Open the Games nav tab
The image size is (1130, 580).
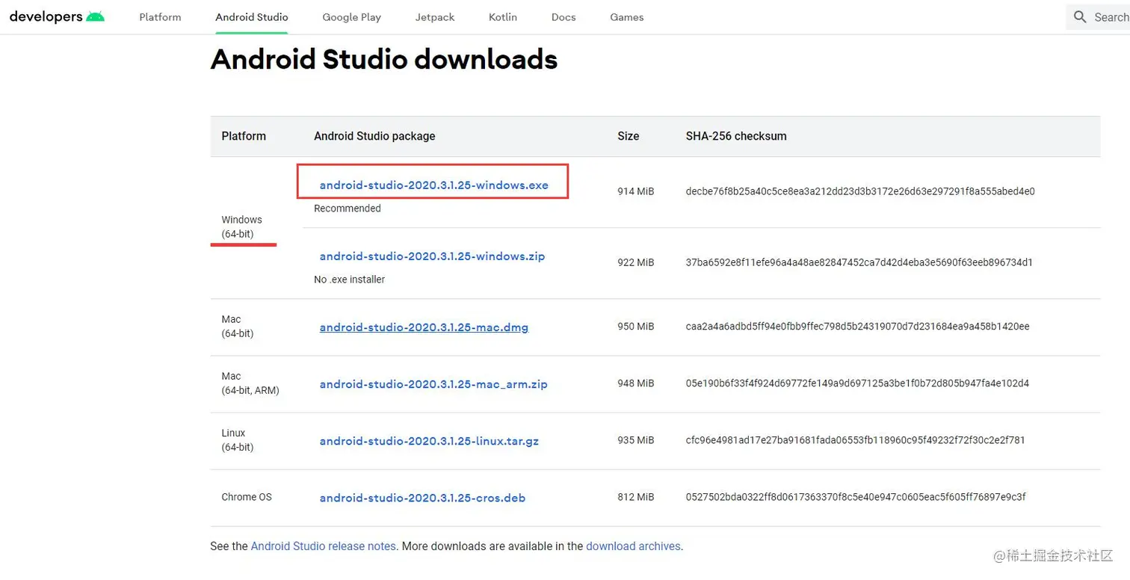click(x=626, y=17)
